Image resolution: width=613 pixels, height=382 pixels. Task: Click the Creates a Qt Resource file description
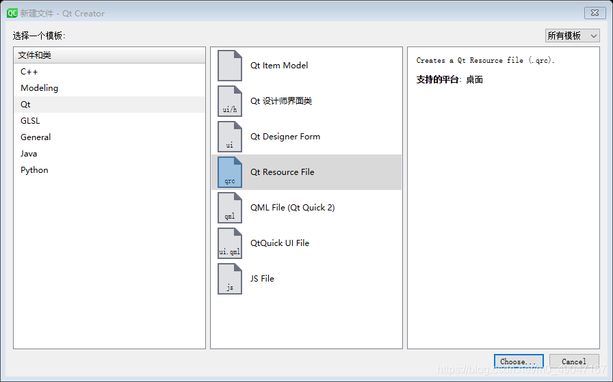click(485, 61)
